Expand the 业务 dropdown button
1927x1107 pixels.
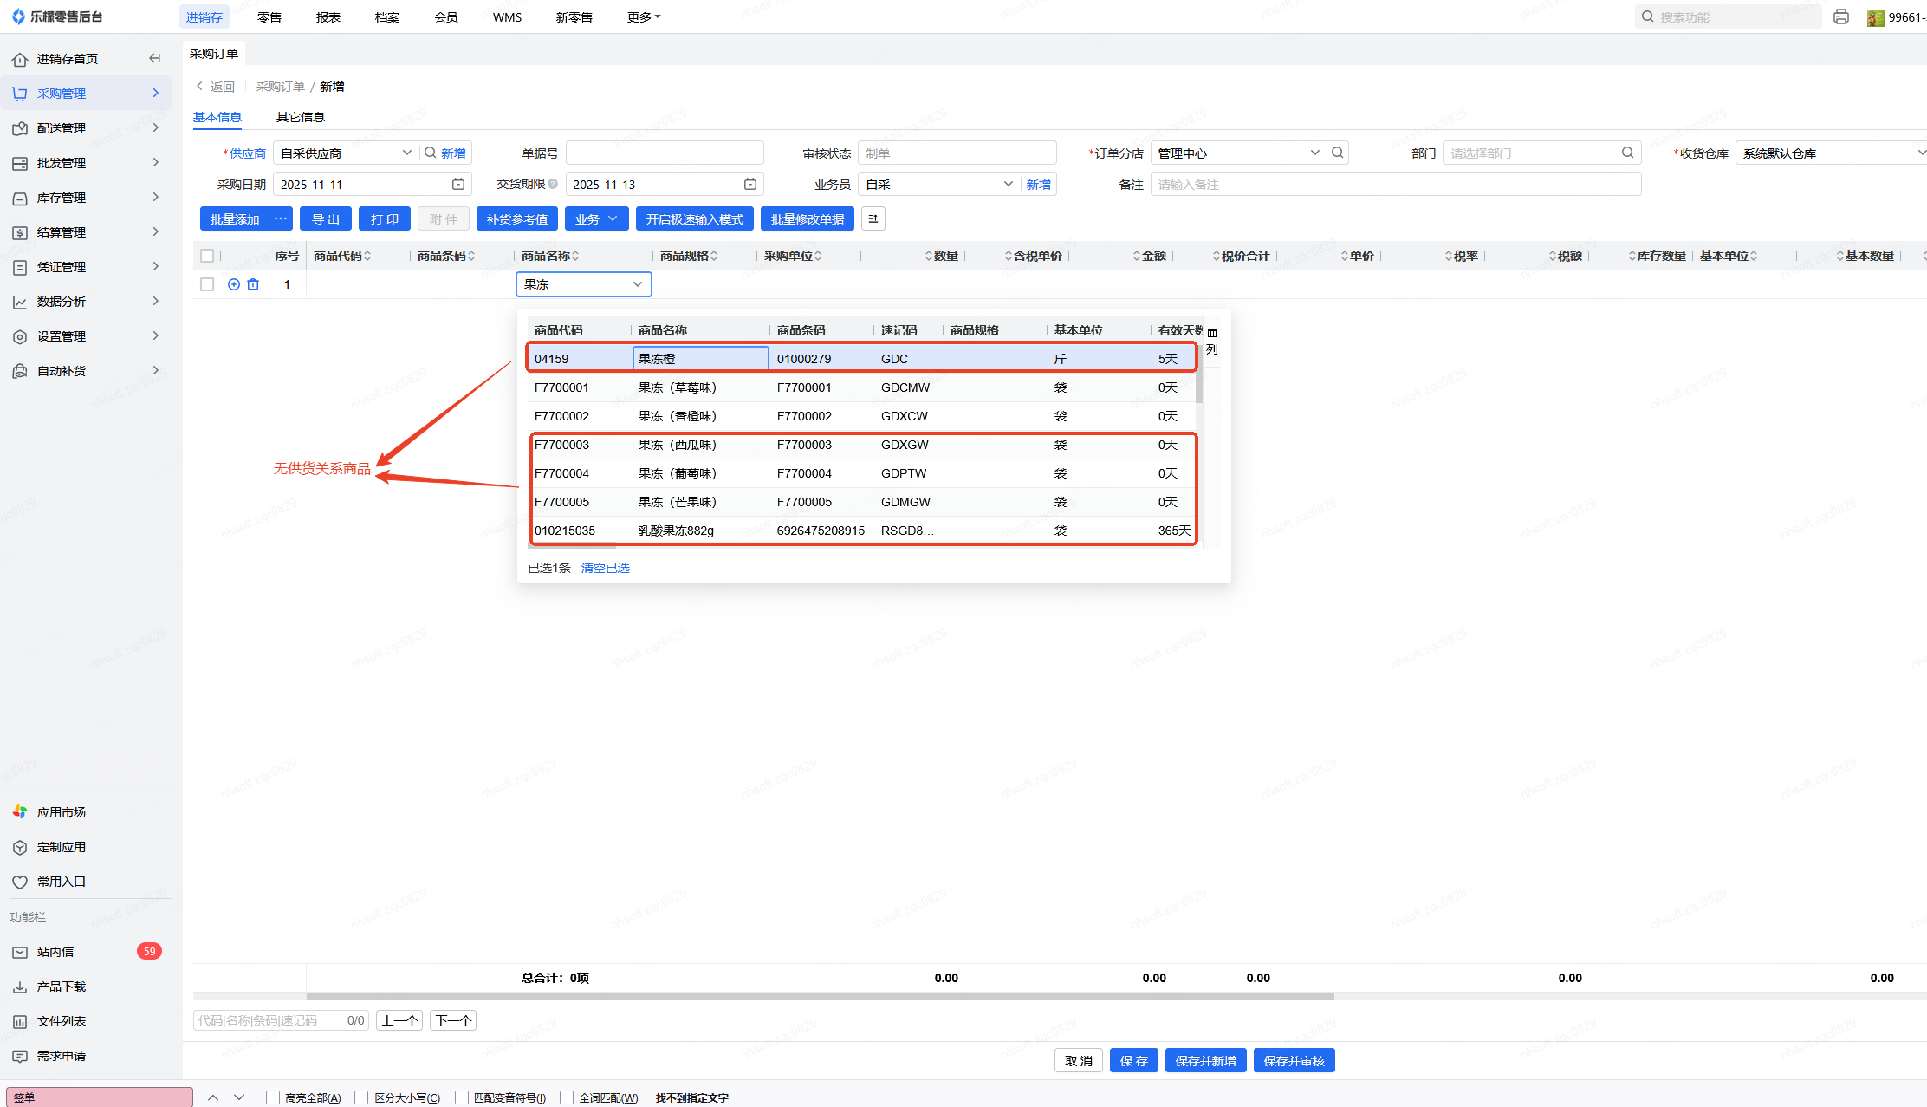tap(596, 219)
